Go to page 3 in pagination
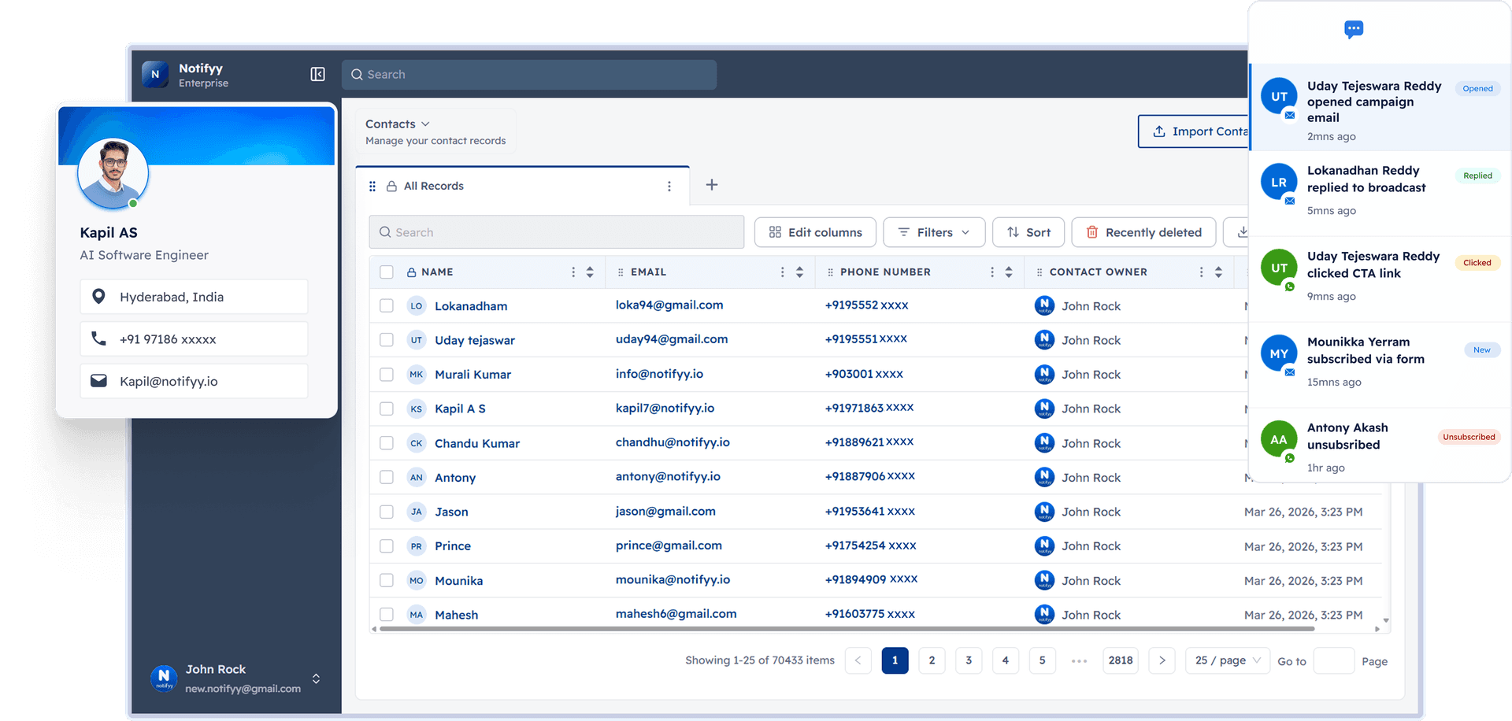 pyautogui.click(x=968, y=660)
